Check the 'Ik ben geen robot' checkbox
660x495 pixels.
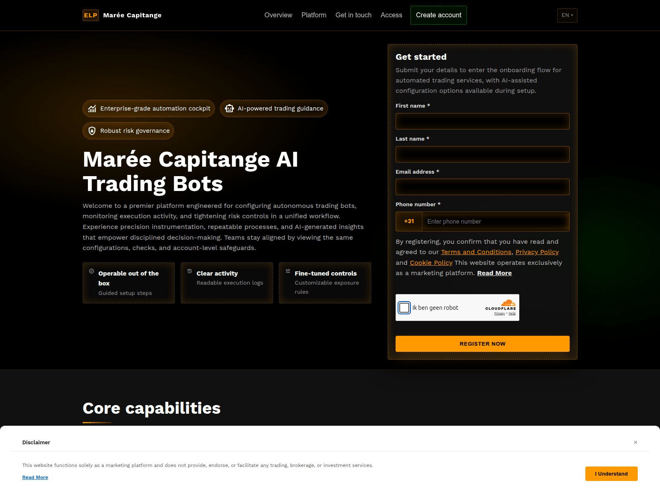click(x=404, y=307)
